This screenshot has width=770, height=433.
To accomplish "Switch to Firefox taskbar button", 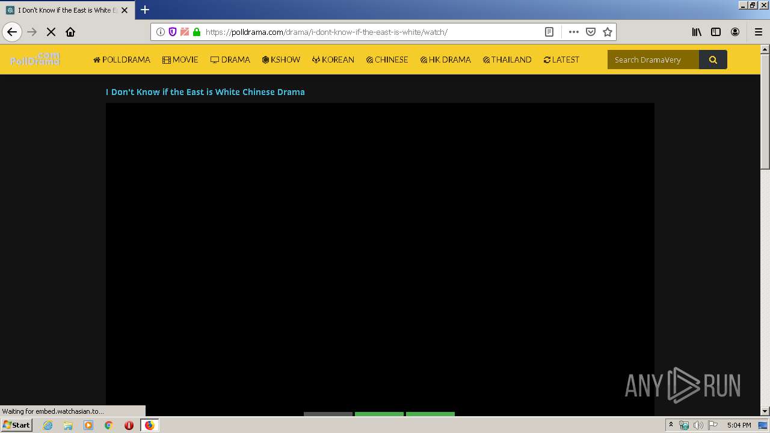I will [149, 425].
